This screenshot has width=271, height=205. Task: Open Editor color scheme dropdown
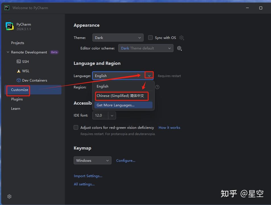[146, 48]
